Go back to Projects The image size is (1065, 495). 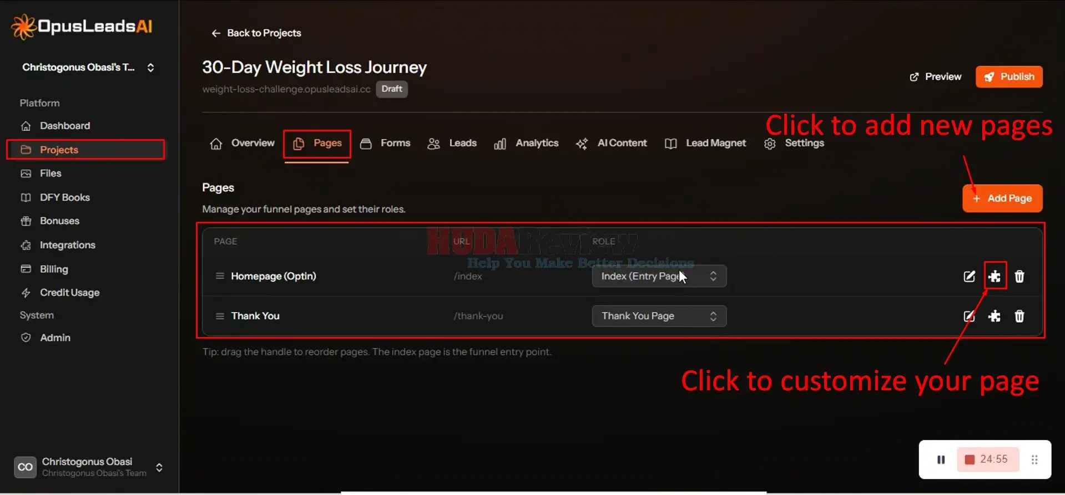[256, 33]
